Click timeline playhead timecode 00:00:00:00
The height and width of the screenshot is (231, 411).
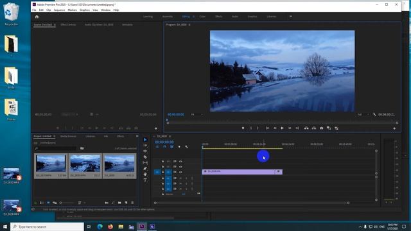coord(164,142)
